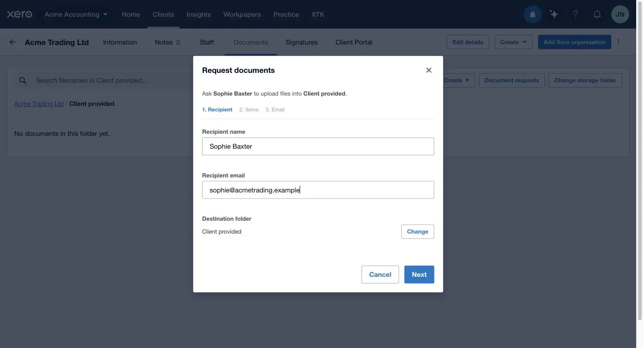
Task: Click the Edit details button
Action: coord(468,42)
